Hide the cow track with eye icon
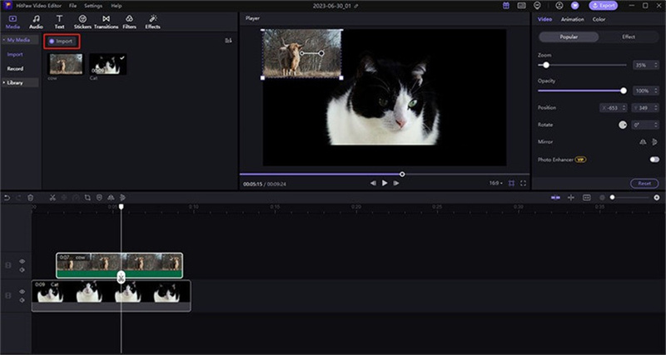 point(22,261)
